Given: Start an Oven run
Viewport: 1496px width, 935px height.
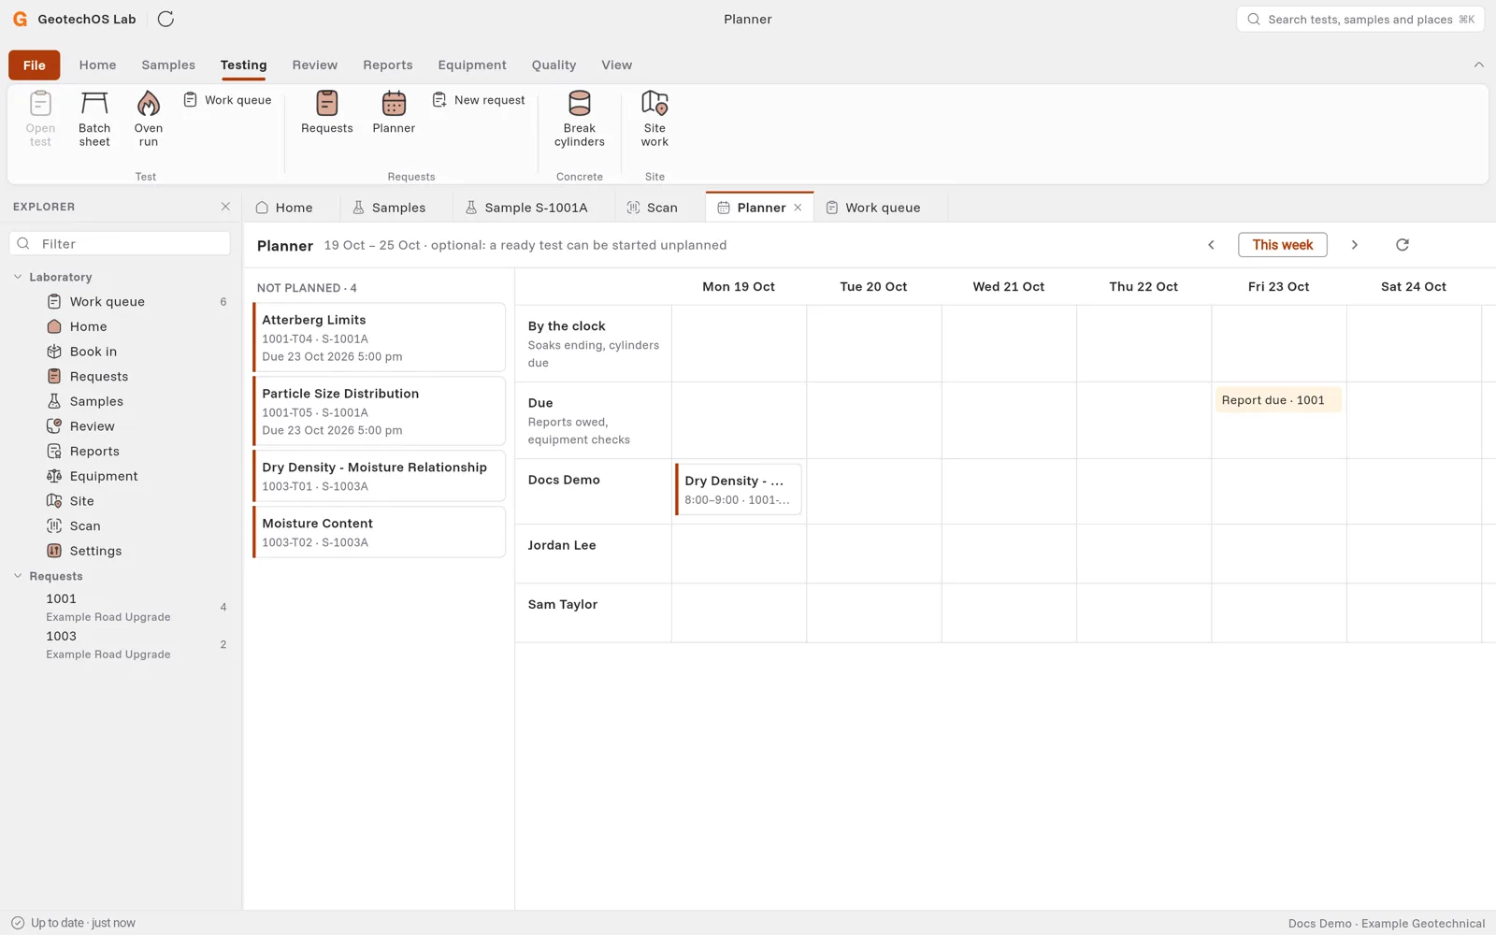Looking at the screenshot, I should pos(148,119).
